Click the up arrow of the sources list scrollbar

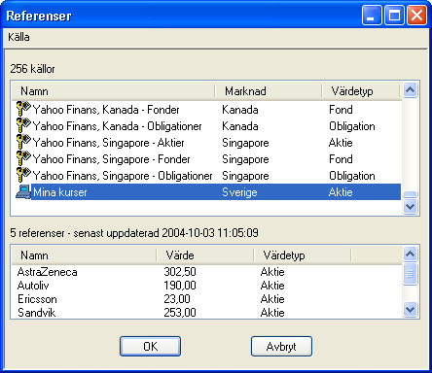click(411, 90)
